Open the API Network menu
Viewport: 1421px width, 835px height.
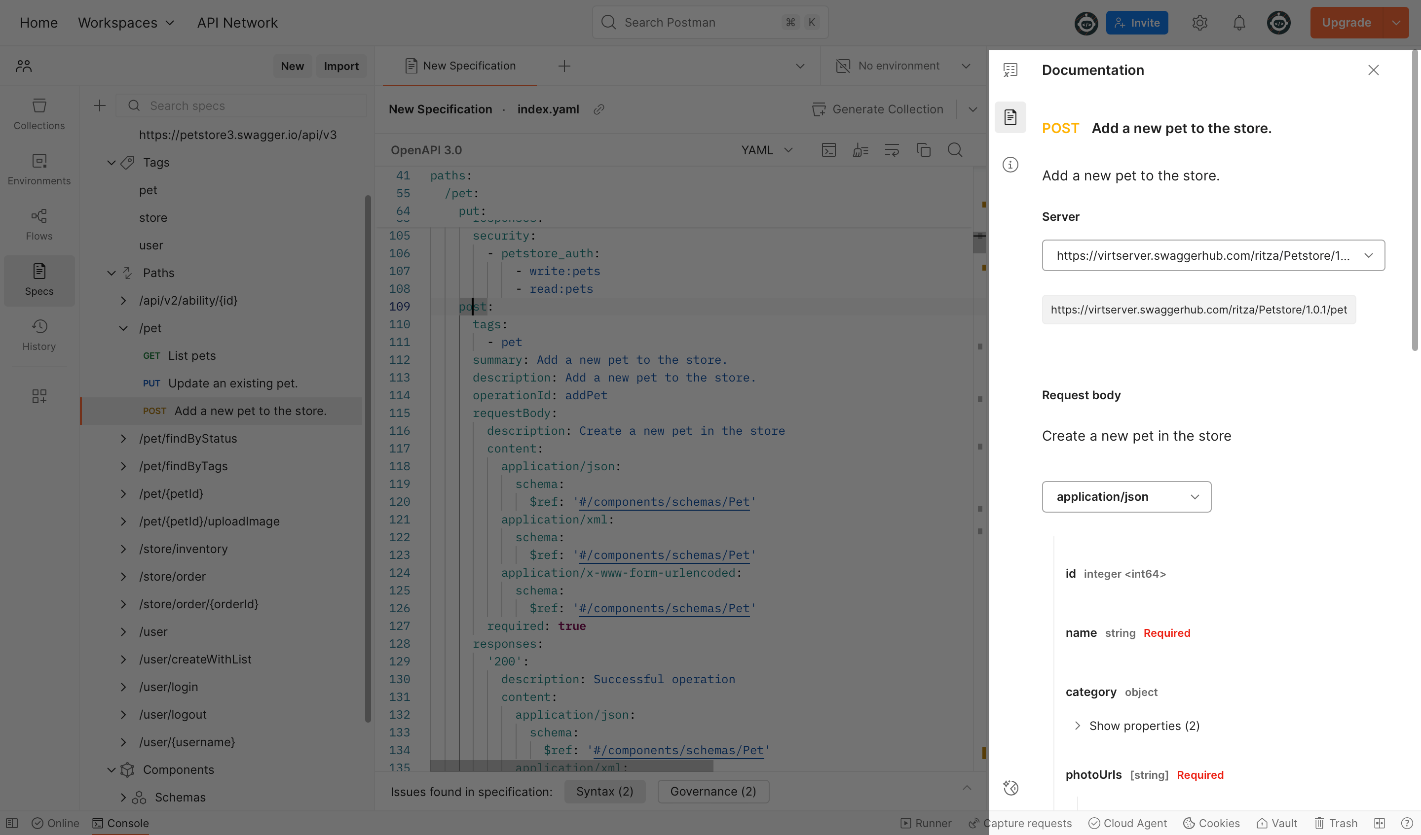pyautogui.click(x=237, y=23)
